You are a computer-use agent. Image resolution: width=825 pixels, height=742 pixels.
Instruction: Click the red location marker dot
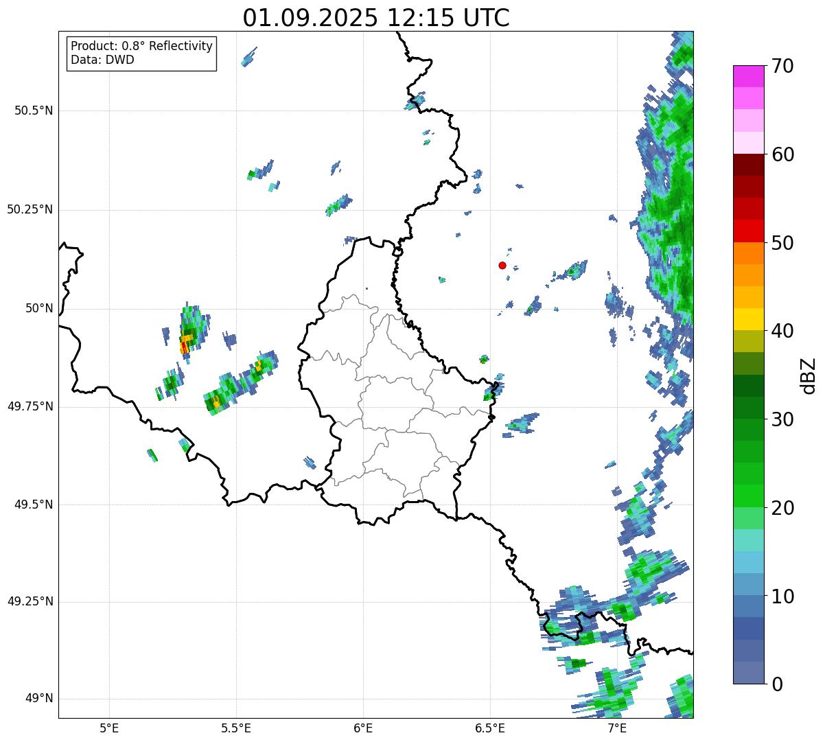[502, 265]
